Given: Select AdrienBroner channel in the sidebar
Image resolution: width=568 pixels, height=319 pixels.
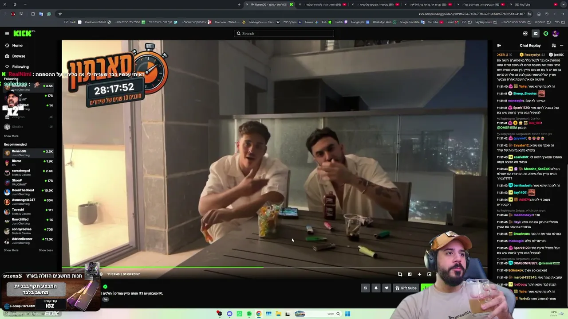Looking at the screenshot, I should coord(28,241).
